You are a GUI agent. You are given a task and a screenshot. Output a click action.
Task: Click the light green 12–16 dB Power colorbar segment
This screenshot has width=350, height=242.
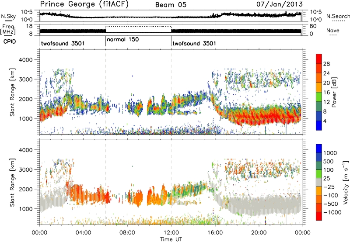point(319,97)
